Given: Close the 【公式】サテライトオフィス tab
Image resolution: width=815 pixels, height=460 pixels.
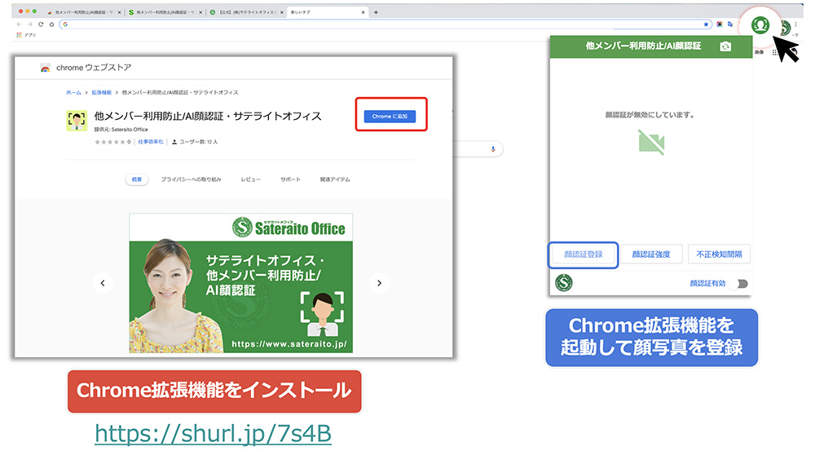Looking at the screenshot, I should point(282,12).
